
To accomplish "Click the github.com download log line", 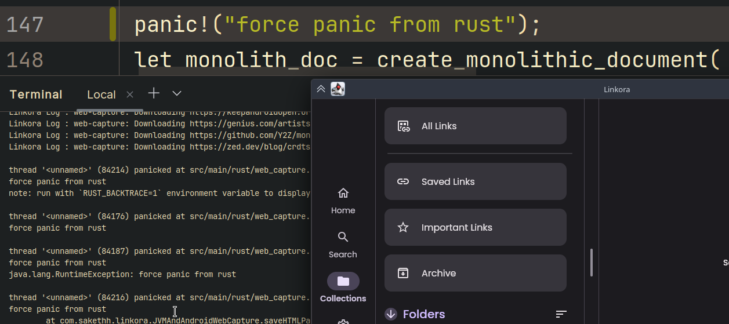I will coord(159,135).
